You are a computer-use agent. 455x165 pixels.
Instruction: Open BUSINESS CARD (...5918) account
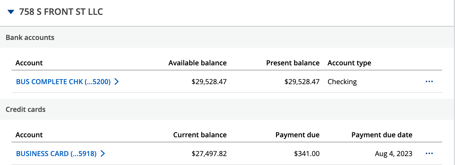[56, 154]
